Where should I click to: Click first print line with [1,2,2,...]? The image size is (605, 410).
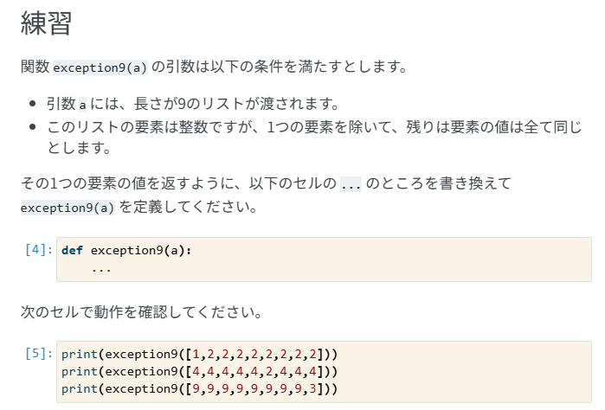[x=199, y=354]
